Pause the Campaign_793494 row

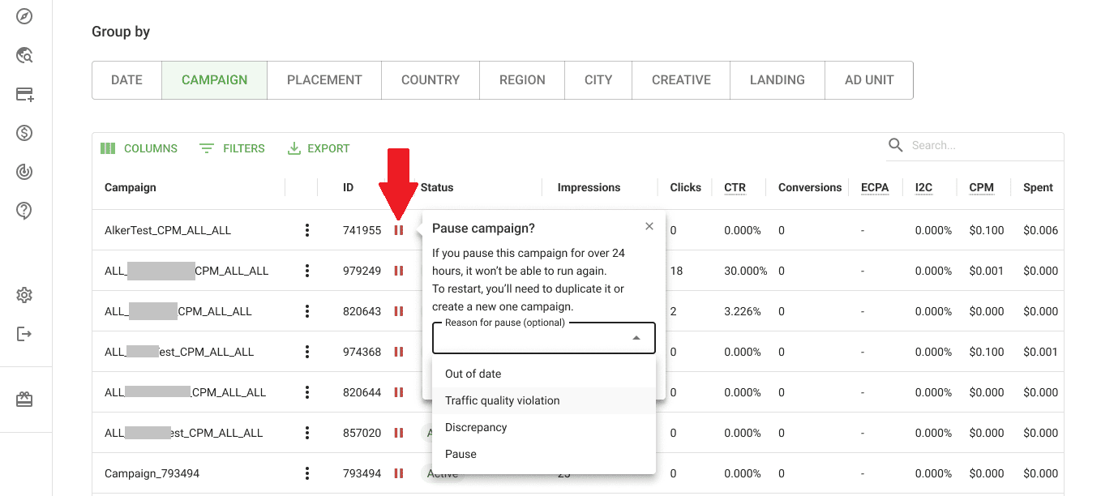coord(399,473)
